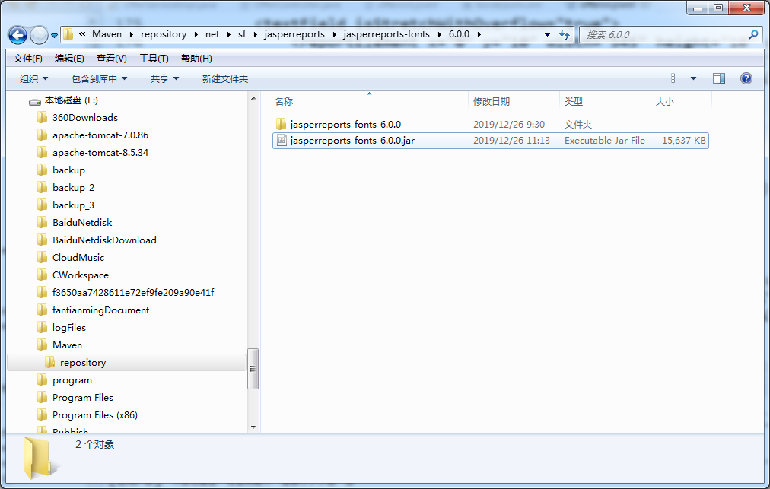Select Maven in the address path

coord(107,34)
